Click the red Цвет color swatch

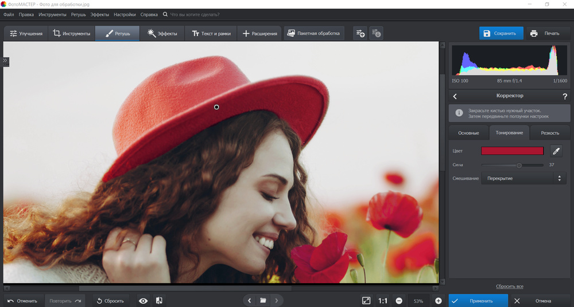click(512, 151)
